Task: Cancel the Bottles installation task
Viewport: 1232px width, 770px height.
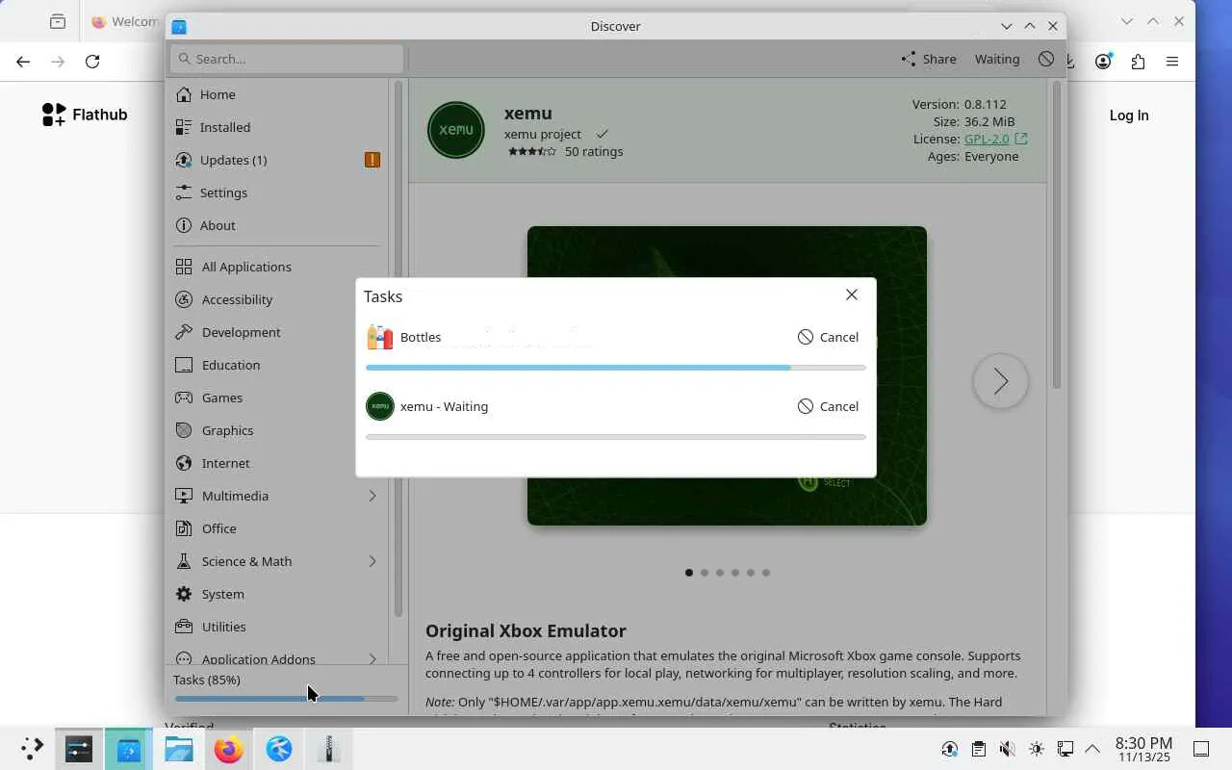Action: [x=828, y=337]
